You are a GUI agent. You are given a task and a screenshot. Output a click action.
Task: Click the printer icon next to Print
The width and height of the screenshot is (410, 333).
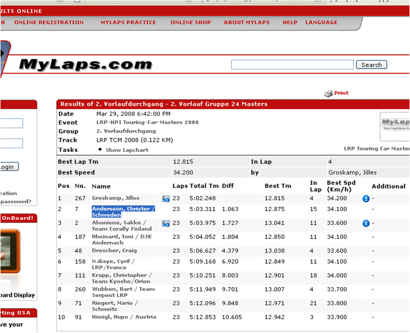pyautogui.click(x=328, y=93)
